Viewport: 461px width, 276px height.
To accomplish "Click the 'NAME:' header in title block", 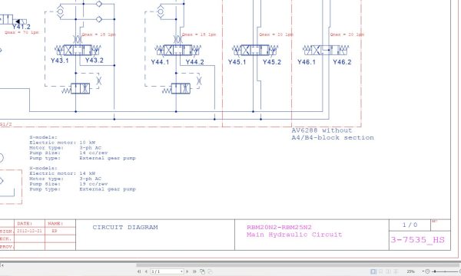I will click(55, 224).
